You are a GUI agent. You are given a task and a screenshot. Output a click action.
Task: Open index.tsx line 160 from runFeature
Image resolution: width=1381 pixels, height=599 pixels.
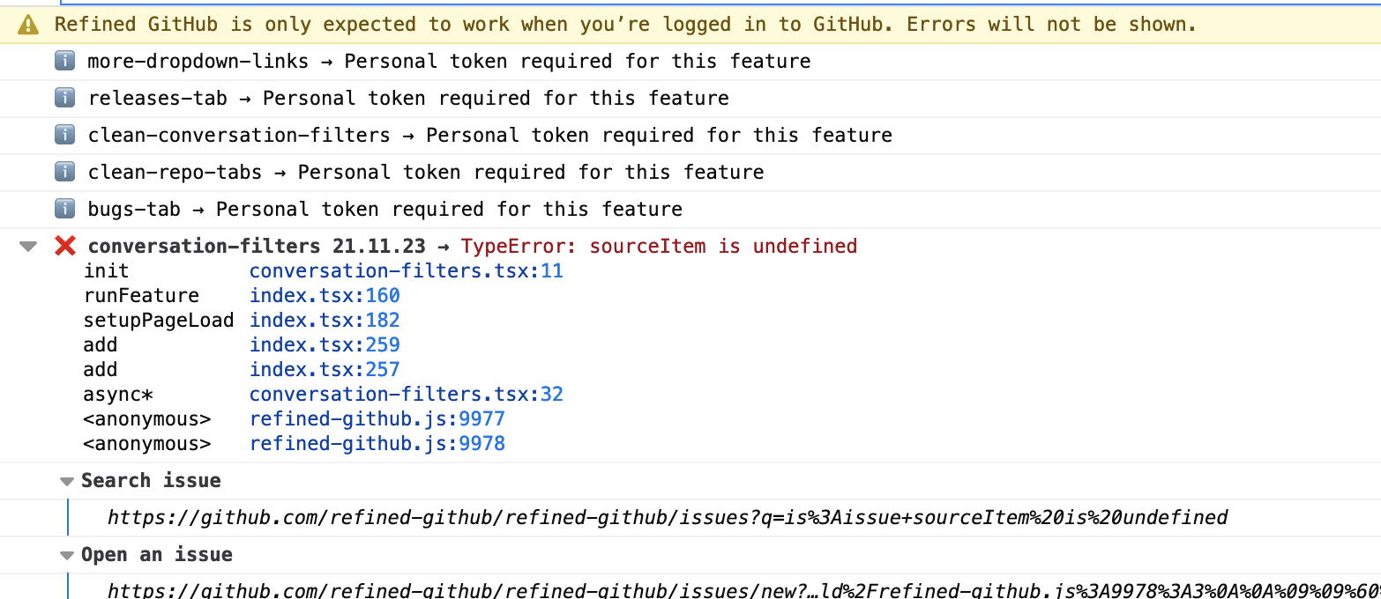(x=325, y=295)
